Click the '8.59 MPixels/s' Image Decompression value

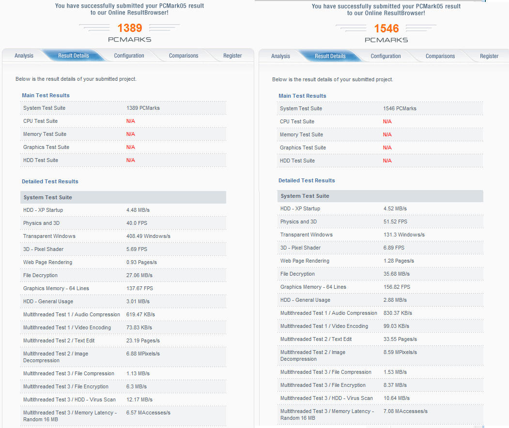point(400,352)
